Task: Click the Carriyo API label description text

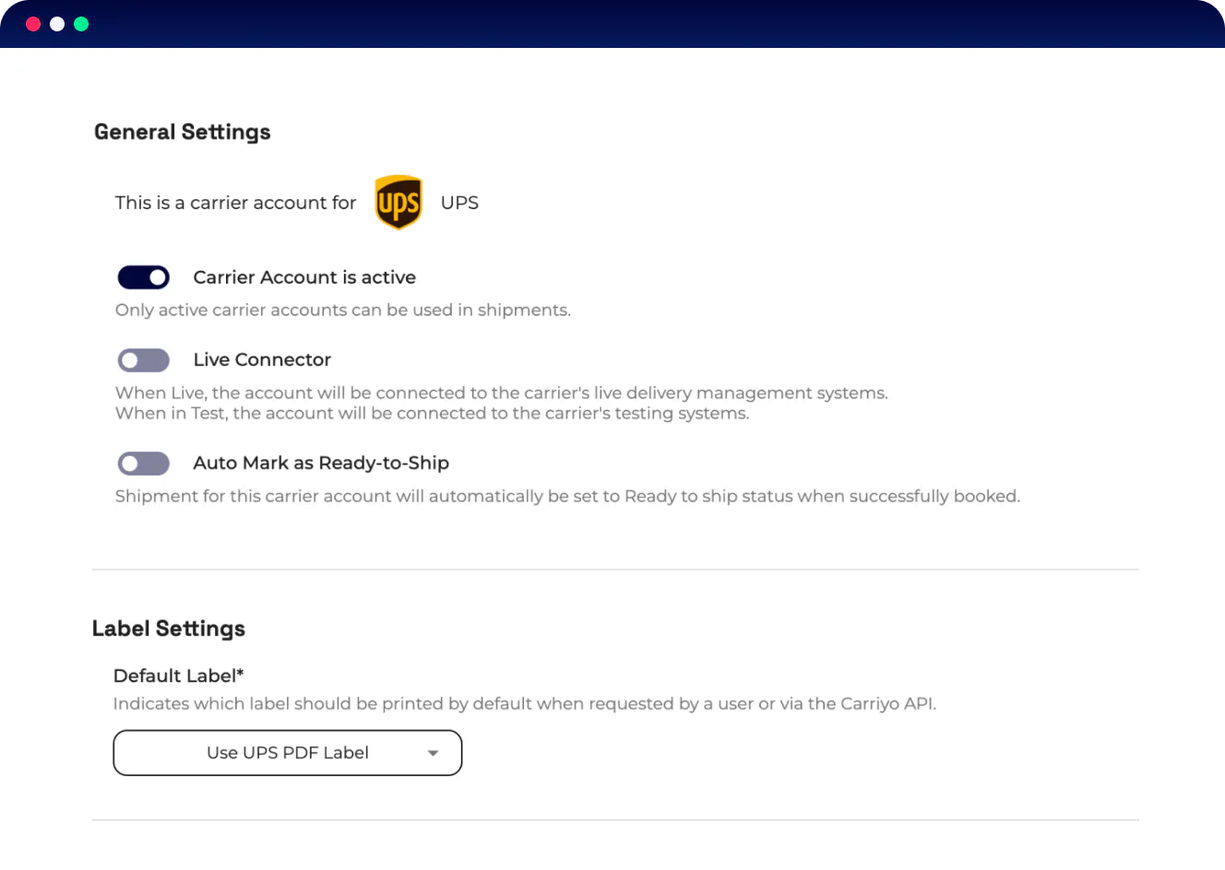Action: [x=524, y=704]
